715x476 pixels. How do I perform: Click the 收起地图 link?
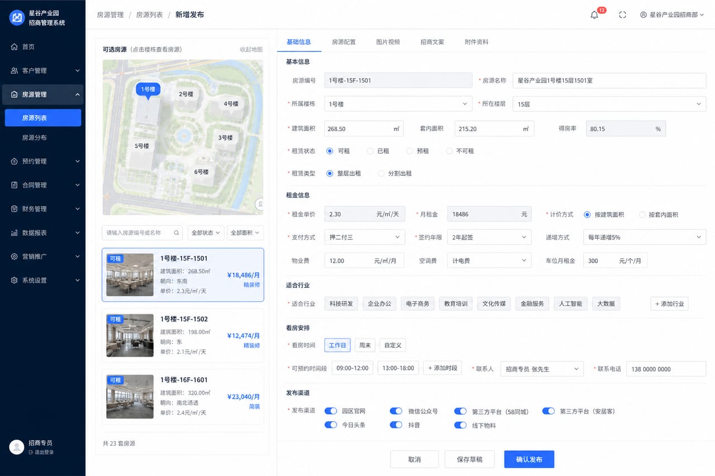[251, 50]
